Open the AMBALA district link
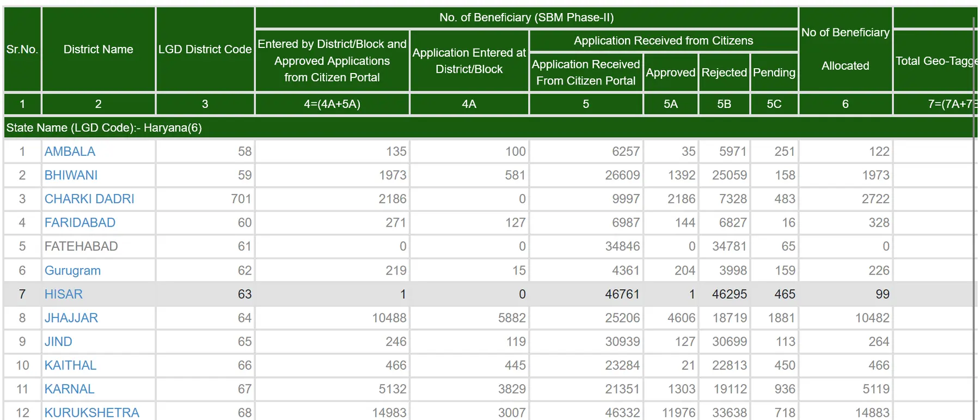980x420 pixels. click(x=70, y=151)
